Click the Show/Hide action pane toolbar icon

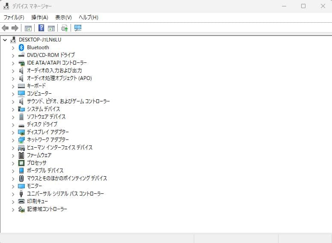coord(51,28)
